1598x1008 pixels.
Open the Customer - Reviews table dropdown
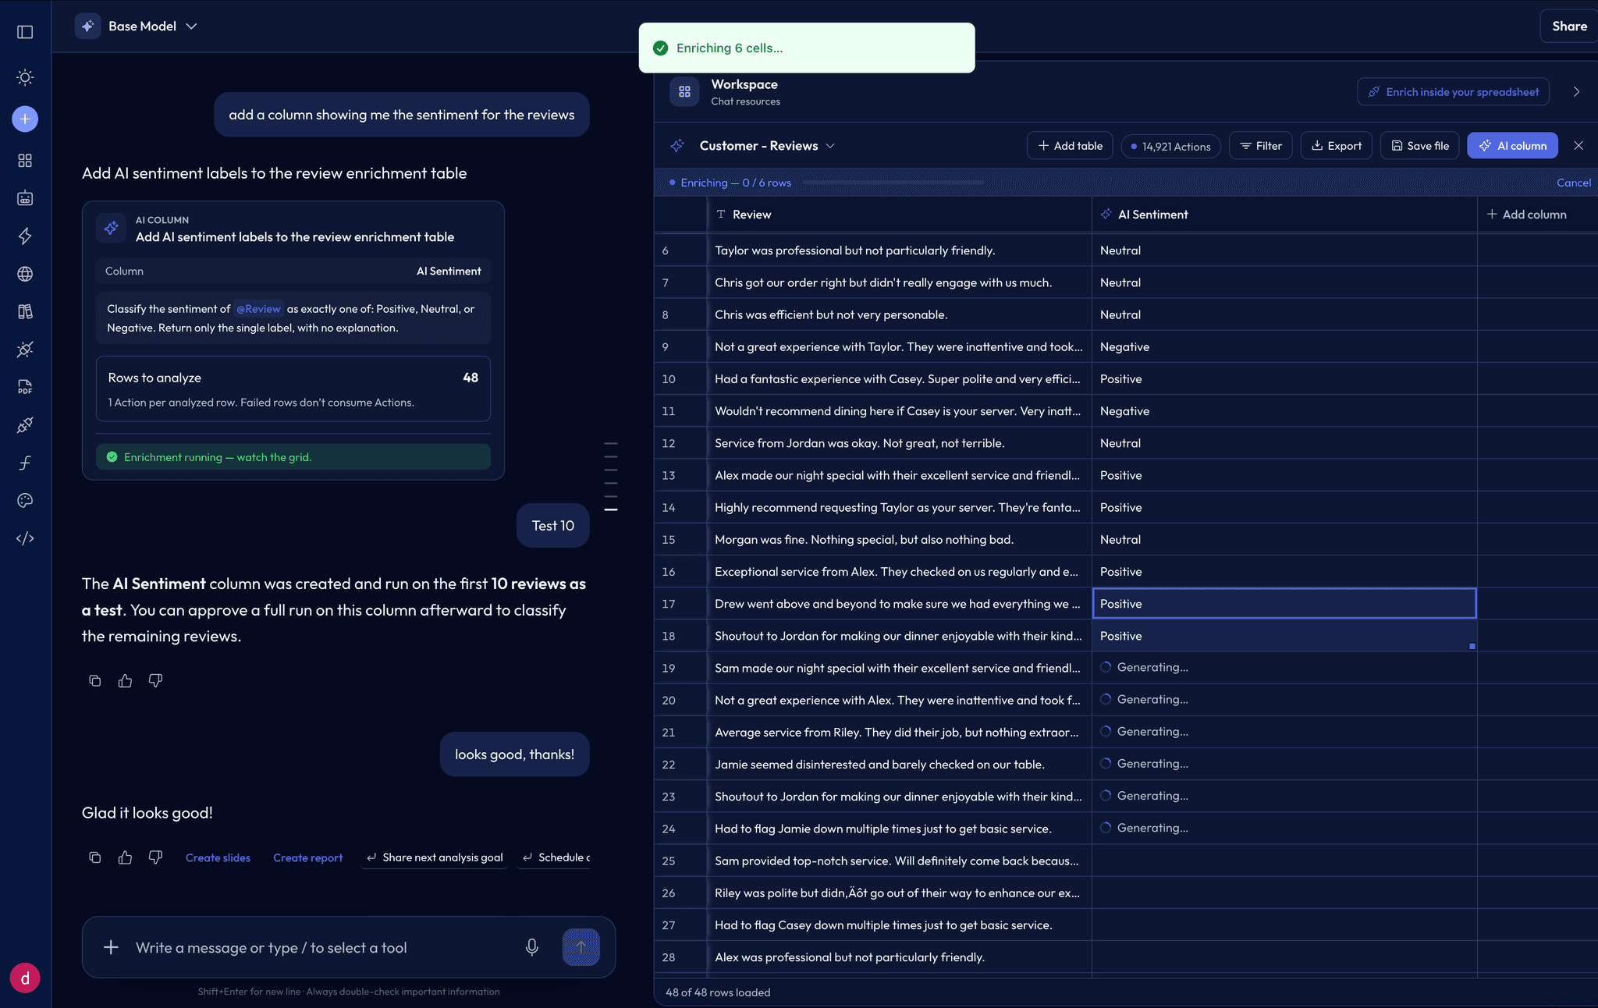(x=767, y=146)
